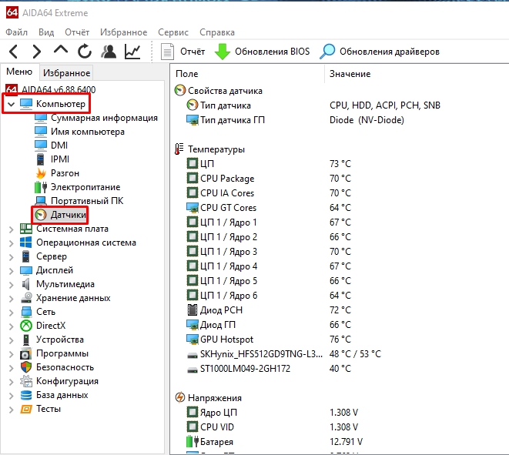
Task: Expand the Тесты node
Action: pyautogui.click(x=12, y=410)
